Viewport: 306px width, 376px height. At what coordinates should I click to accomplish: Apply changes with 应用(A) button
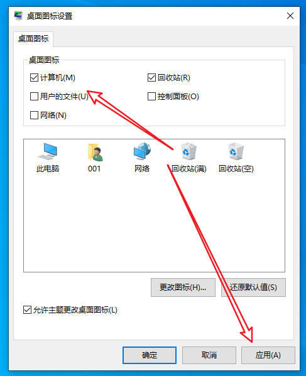[x=268, y=355]
